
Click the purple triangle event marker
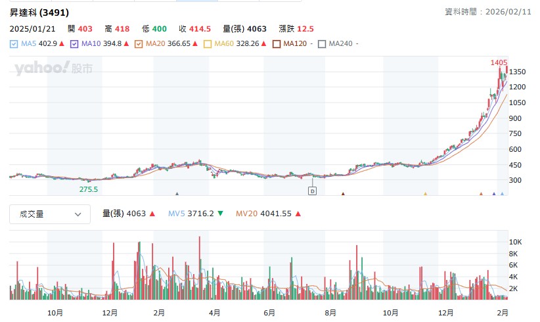pyautogui.click(x=494, y=194)
